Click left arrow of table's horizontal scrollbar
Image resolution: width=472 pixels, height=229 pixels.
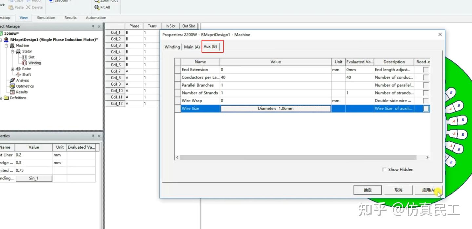tap(177, 157)
